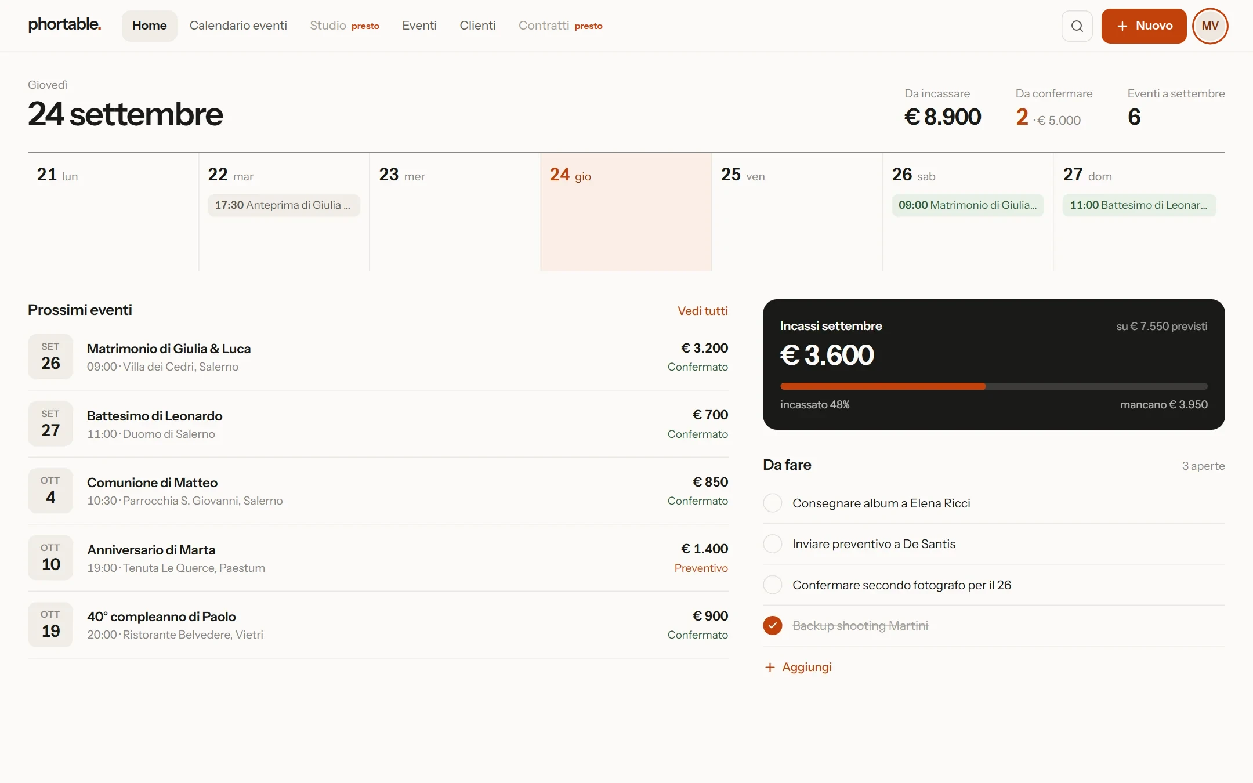Screen dimensions: 1253x783
Task: Open the Battesimo di Leonardo event row
Action: tap(378, 424)
